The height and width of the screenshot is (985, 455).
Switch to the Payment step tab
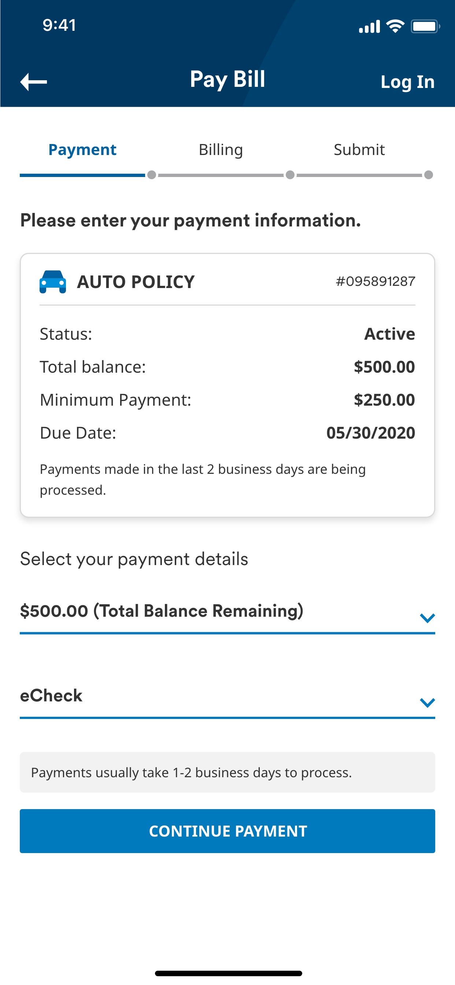[x=82, y=150]
